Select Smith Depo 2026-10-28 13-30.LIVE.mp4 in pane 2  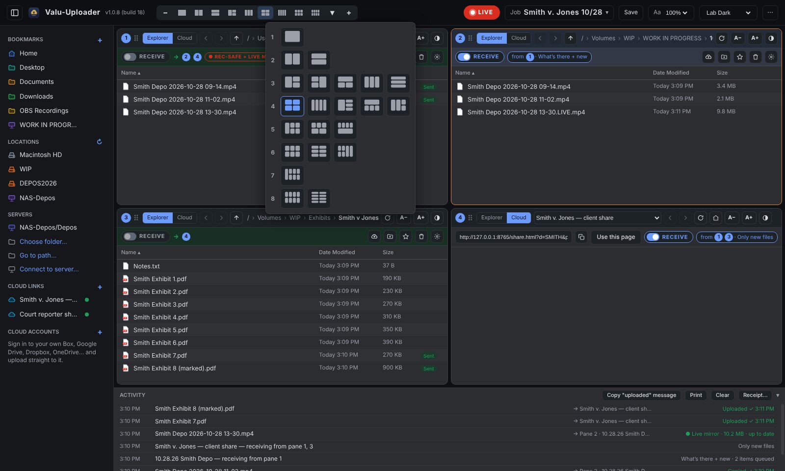click(x=616, y=112)
